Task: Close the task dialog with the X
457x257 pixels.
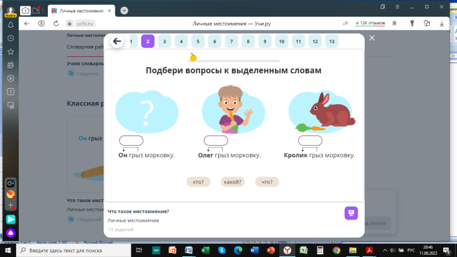Action: coord(372,38)
